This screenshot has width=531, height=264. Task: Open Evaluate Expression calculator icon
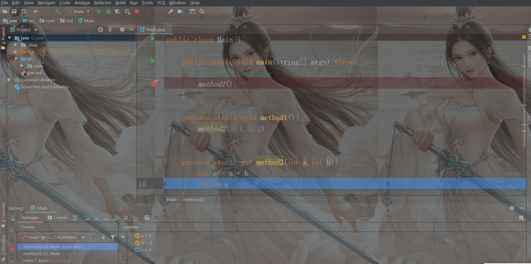pyautogui.click(x=147, y=217)
